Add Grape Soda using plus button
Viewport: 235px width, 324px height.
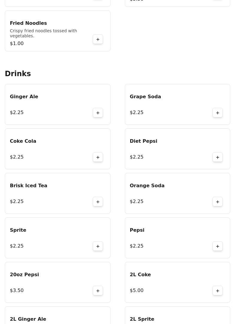pos(218,113)
